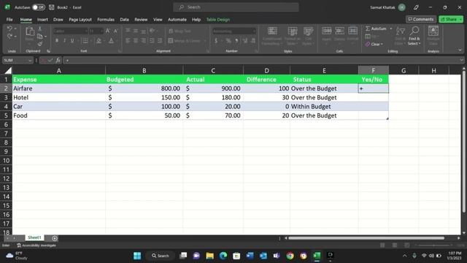The image size is (467, 263).
Task: Toggle Italic formatting
Action: 64,41
